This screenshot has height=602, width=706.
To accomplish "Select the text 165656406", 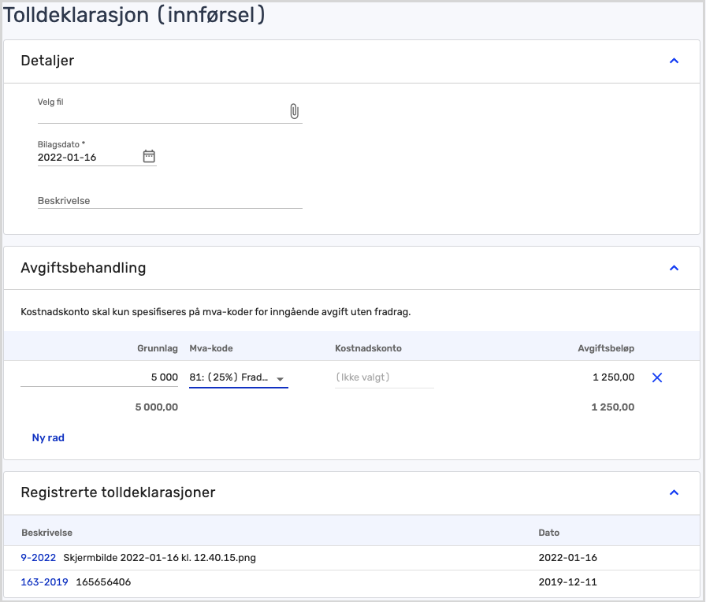I will coord(103,582).
